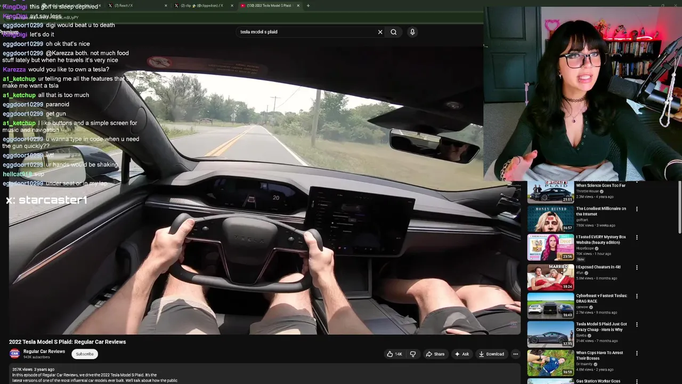
Task: Open 'Cyberbeast v Fastest Teslas: DRAG RACE' title
Action: coord(602,298)
